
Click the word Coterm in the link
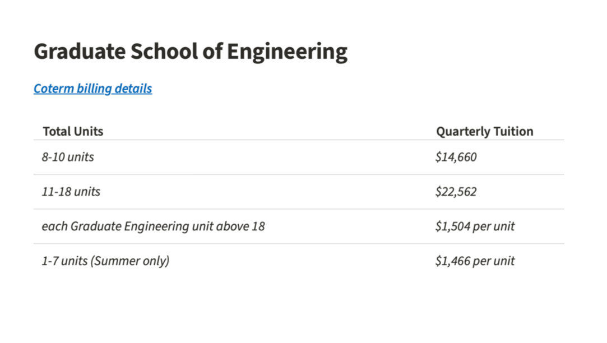54,89
